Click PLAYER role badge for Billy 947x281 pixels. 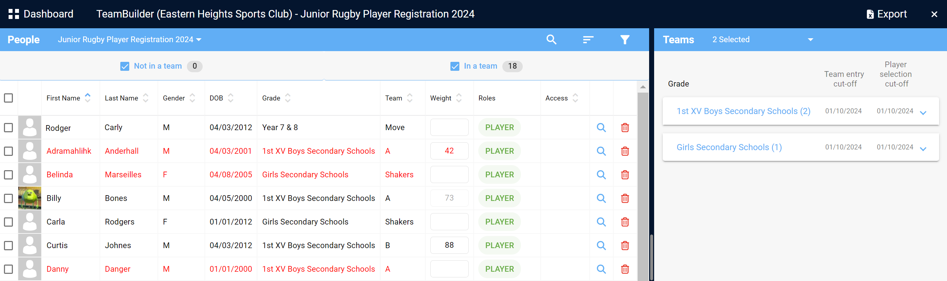coord(499,198)
